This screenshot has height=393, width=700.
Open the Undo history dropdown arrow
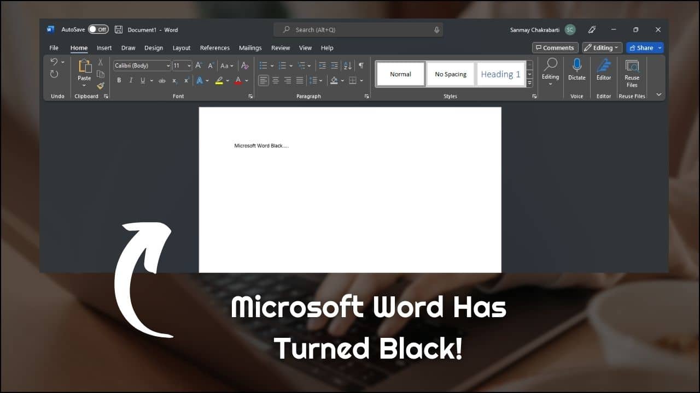click(x=63, y=62)
